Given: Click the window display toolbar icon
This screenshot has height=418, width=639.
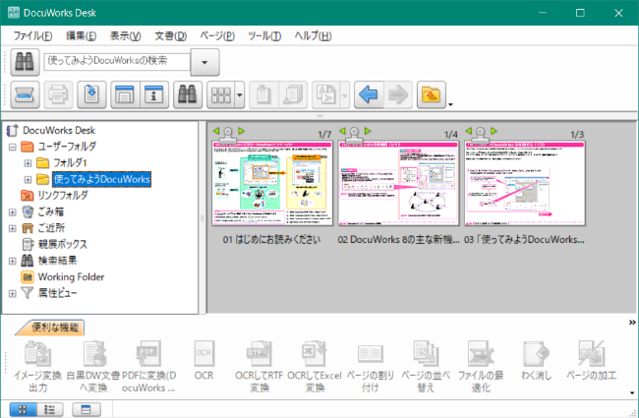Looking at the screenshot, I should point(125,94).
